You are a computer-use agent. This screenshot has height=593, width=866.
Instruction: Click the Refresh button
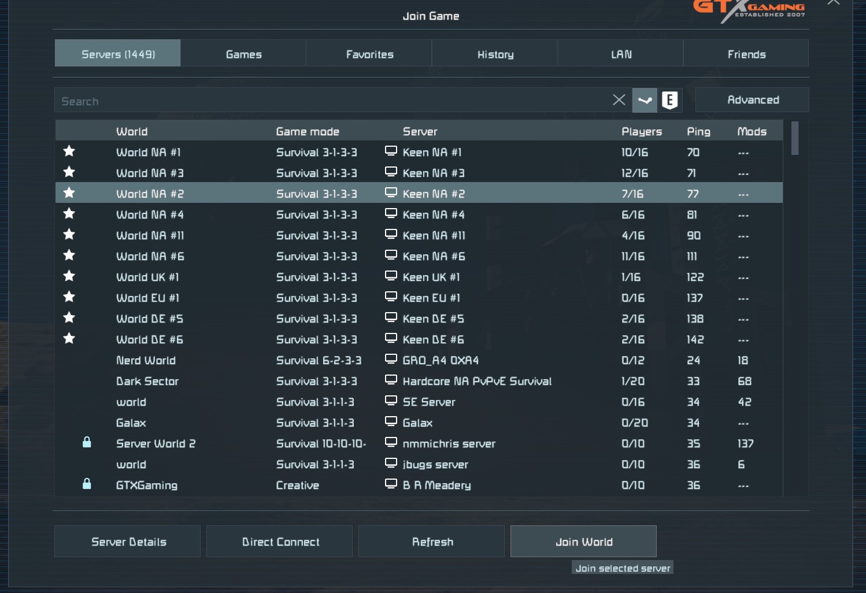431,542
